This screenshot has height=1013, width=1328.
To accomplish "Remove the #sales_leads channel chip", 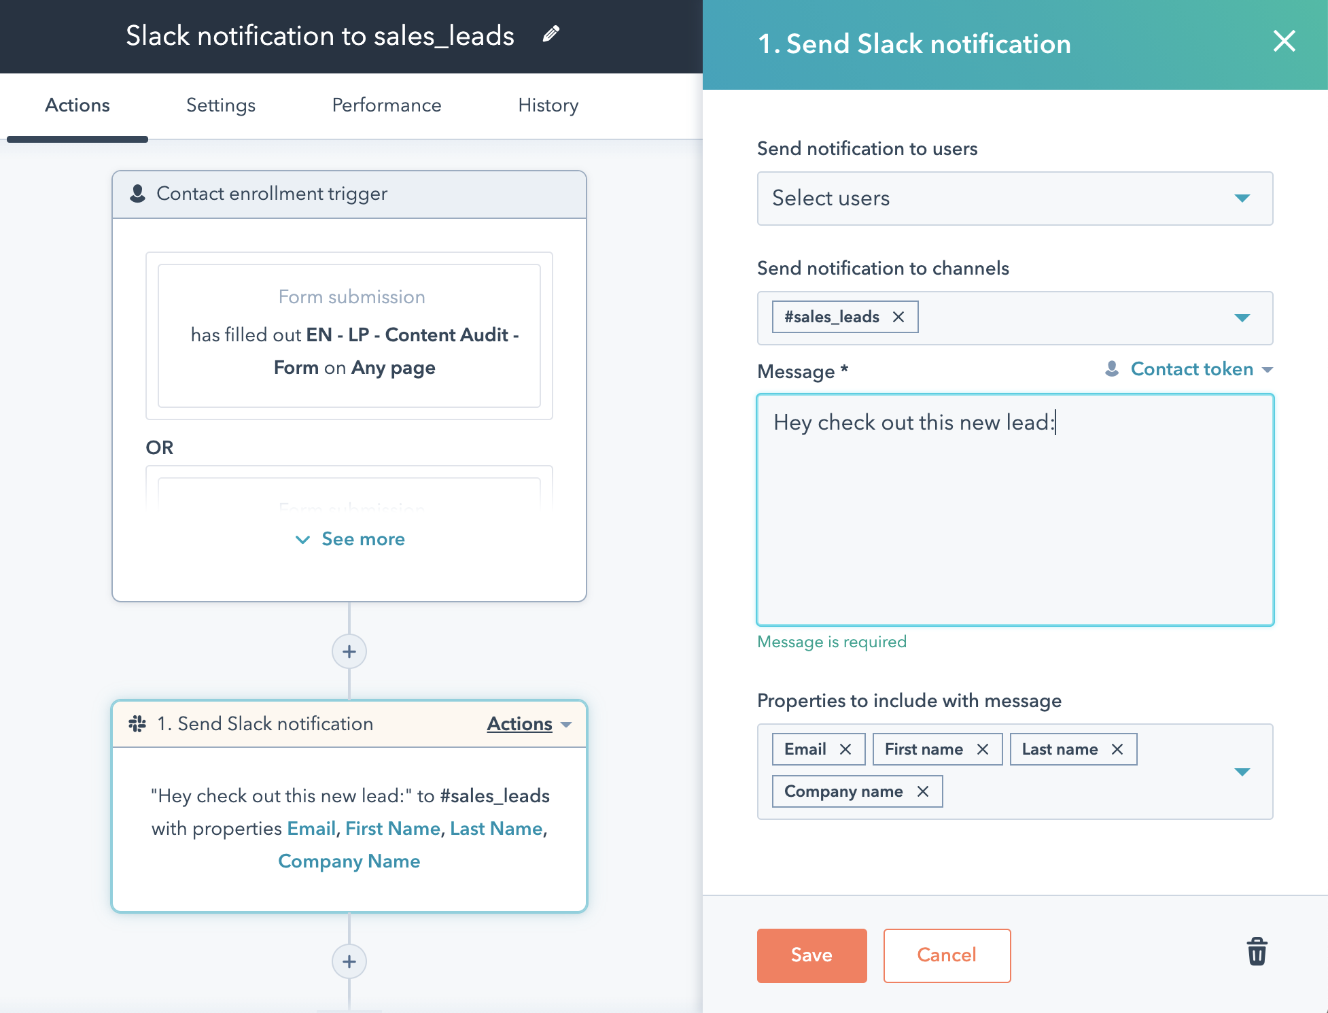I will (898, 316).
